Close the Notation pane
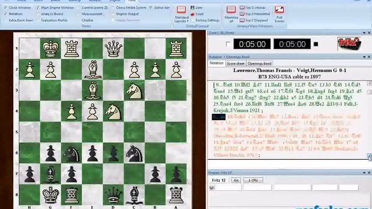Screen dimensions: 372x209 point(369,57)
